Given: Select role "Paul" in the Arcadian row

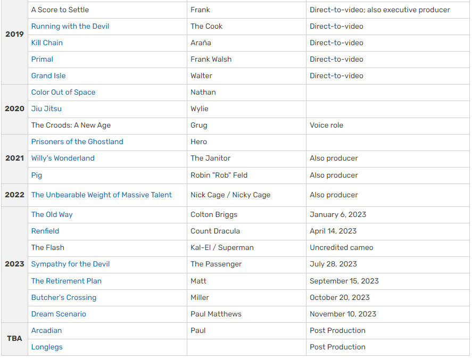Looking at the screenshot, I should 198,331.
